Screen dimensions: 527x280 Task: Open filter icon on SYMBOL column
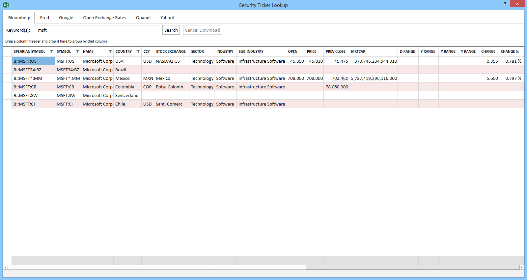77,52
